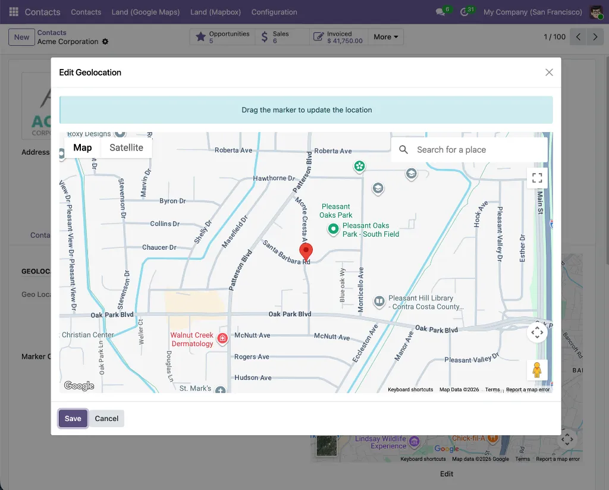Go to previous record arrow
The width and height of the screenshot is (609, 490).
578,37
